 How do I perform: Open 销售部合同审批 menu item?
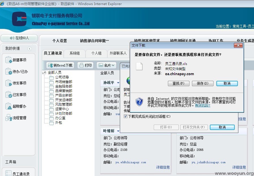click(x=95, y=41)
